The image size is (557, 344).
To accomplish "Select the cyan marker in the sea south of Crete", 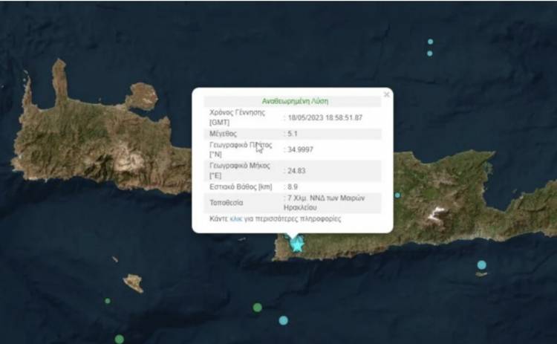I will [x=283, y=320].
